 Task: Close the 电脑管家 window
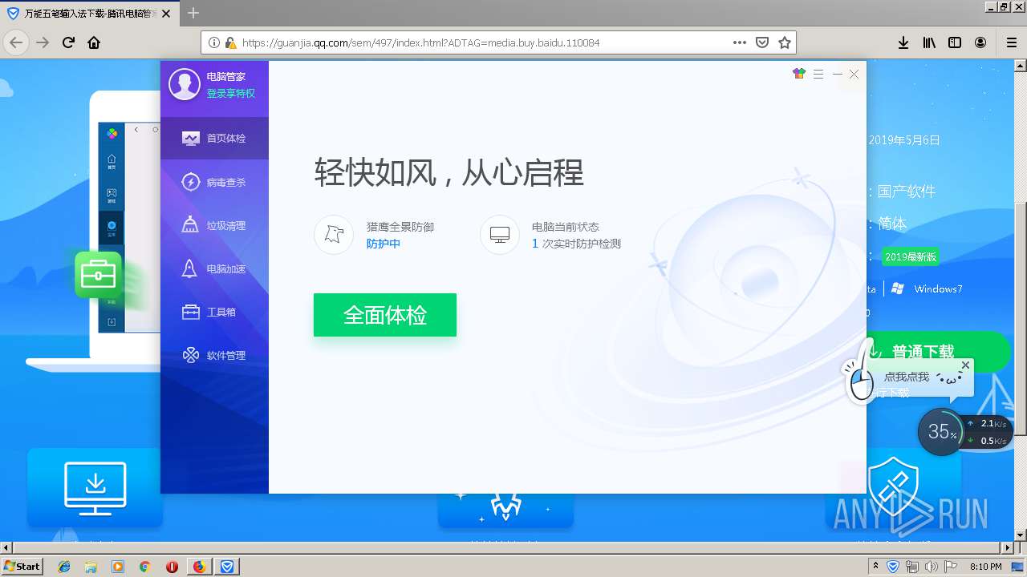click(854, 74)
